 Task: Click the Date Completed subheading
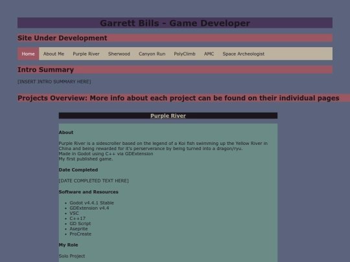pyautogui.click(x=78, y=169)
